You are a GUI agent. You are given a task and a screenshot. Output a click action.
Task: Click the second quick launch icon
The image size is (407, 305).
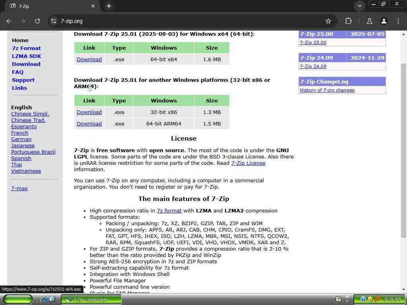52,299
